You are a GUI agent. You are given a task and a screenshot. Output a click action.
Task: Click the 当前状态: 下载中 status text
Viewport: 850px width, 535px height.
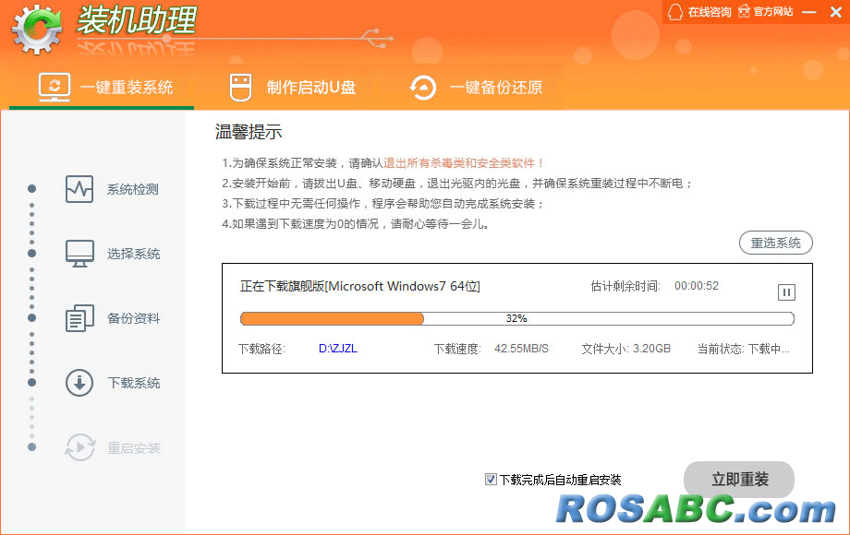point(743,349)
